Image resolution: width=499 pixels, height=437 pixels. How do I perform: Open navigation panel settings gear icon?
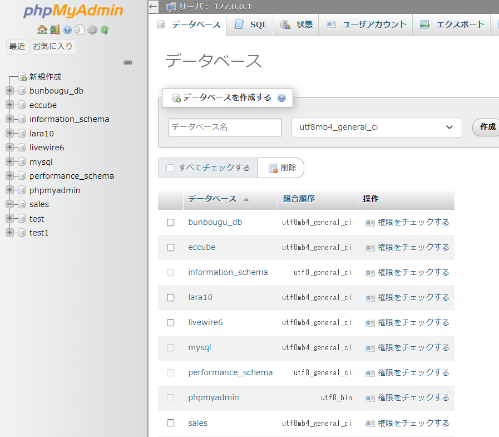click(92, 30)
